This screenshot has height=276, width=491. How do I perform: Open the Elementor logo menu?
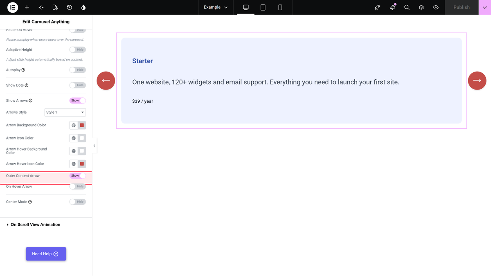pyautogui.click(x=13, y=7)
